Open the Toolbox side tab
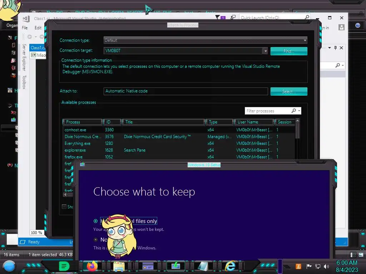The height and width of the screenshot is (274, 366). [x=24, y=82]
